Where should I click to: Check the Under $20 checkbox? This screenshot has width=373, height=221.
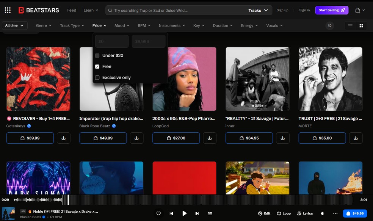click(97, 55)
